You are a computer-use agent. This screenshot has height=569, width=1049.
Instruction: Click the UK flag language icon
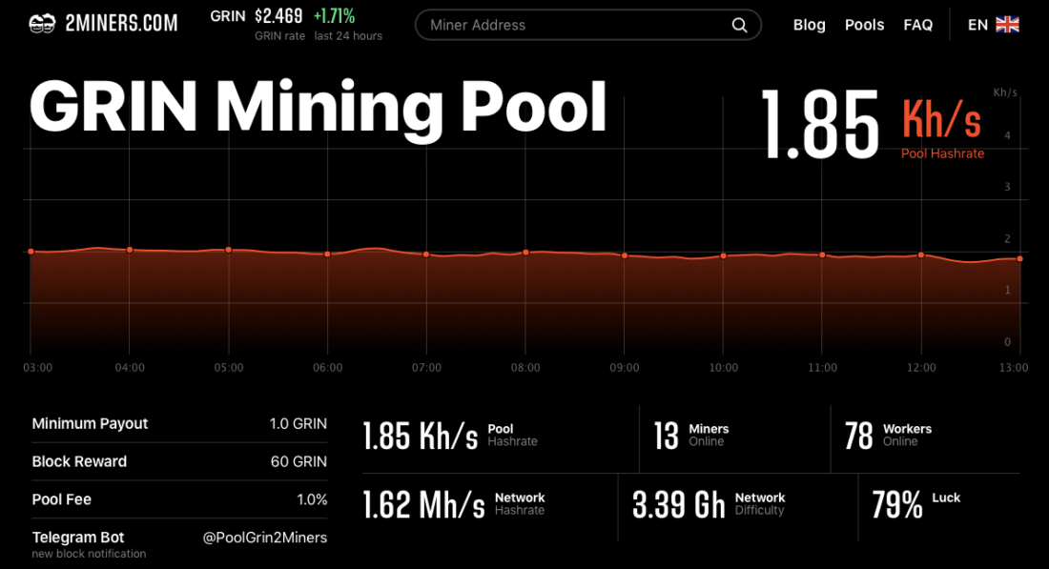pyautogui.click(x=1007, y=25)
